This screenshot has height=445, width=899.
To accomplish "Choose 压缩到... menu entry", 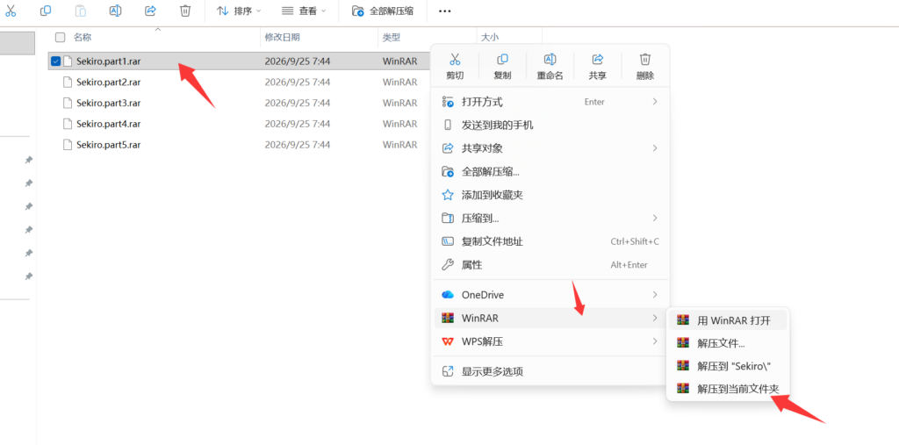I will (x=550, y=218).
